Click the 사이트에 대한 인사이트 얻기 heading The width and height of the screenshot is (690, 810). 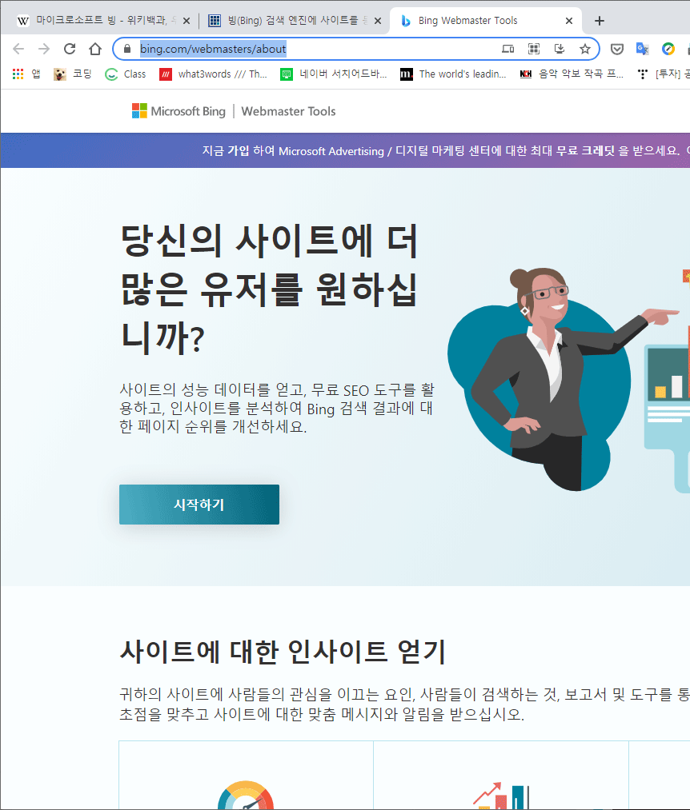[x=283, y=652]
